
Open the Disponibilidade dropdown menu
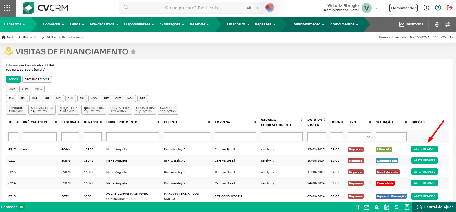pyautogui.click(x=139, y=24)
